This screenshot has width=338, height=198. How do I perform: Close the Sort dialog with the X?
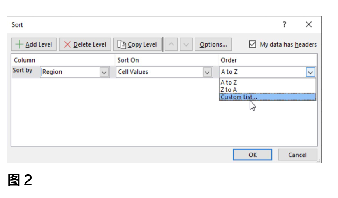click(x=309, y=25)
